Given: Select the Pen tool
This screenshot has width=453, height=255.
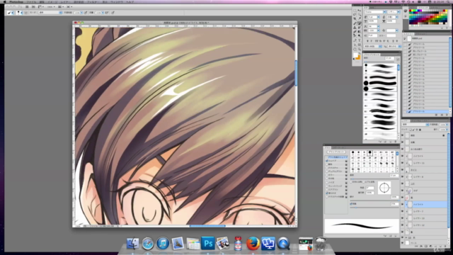Looking at the screenshot, I should [355, 40].
